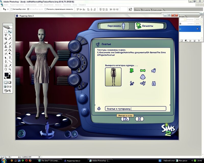Viewport: 204px width, 163px height.
Task: Click the Платье к туториалу text field
Action: (135, 109)
